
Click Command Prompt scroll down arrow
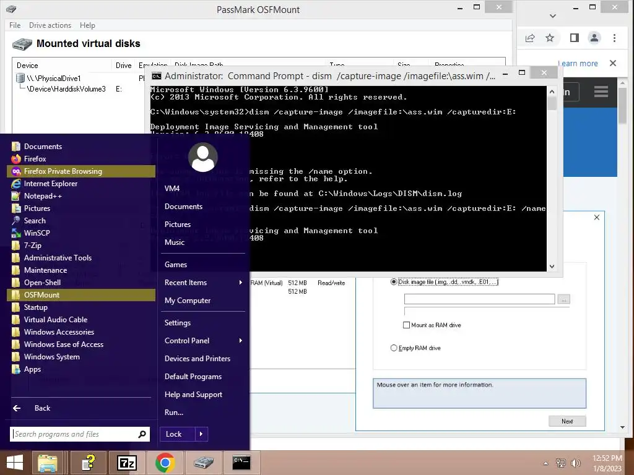pos(552,267)
